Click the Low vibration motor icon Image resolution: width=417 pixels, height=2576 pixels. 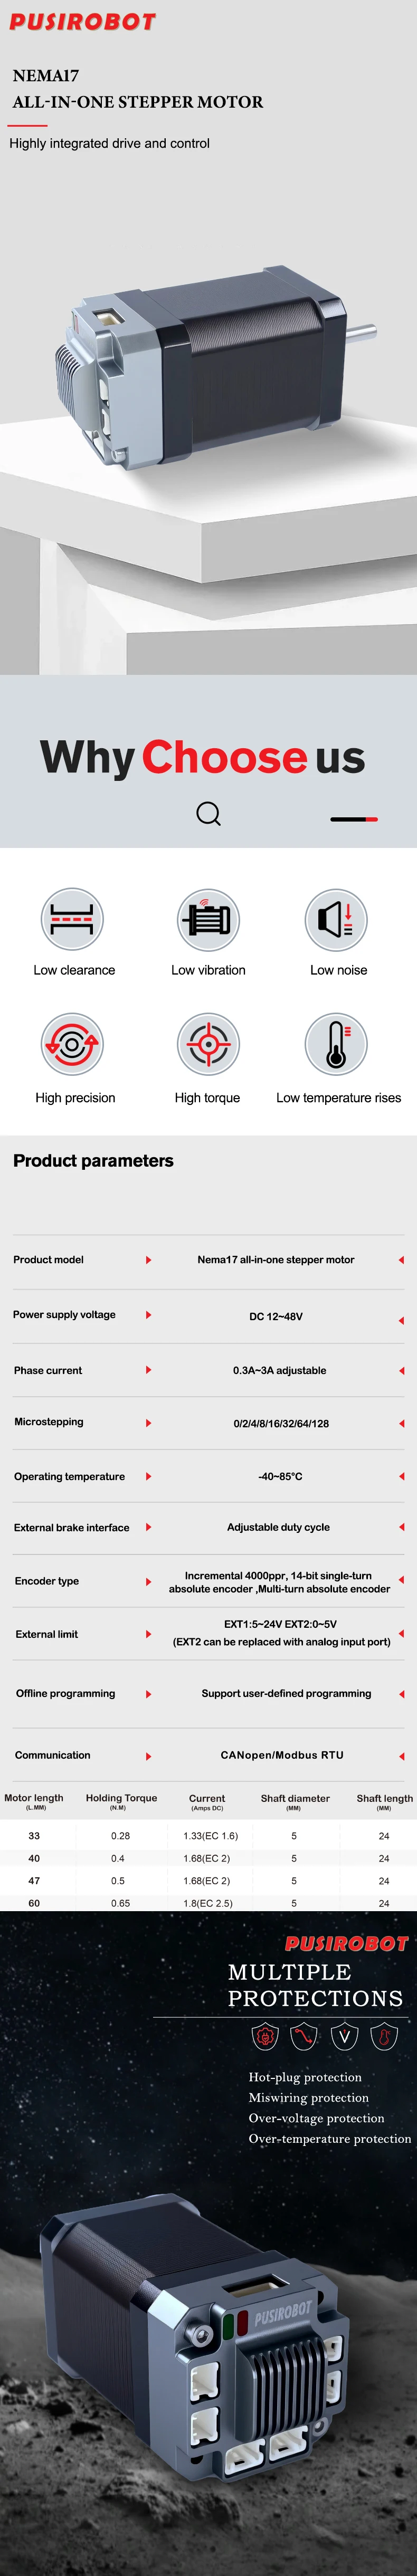click(x=208, y=919)
